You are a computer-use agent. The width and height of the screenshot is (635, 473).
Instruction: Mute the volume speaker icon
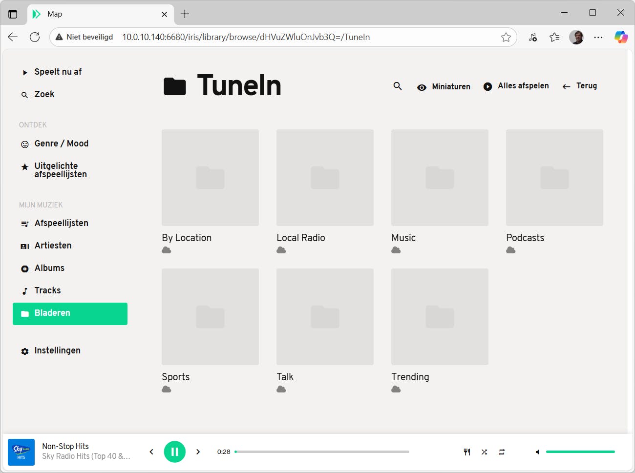coord(537,452)
